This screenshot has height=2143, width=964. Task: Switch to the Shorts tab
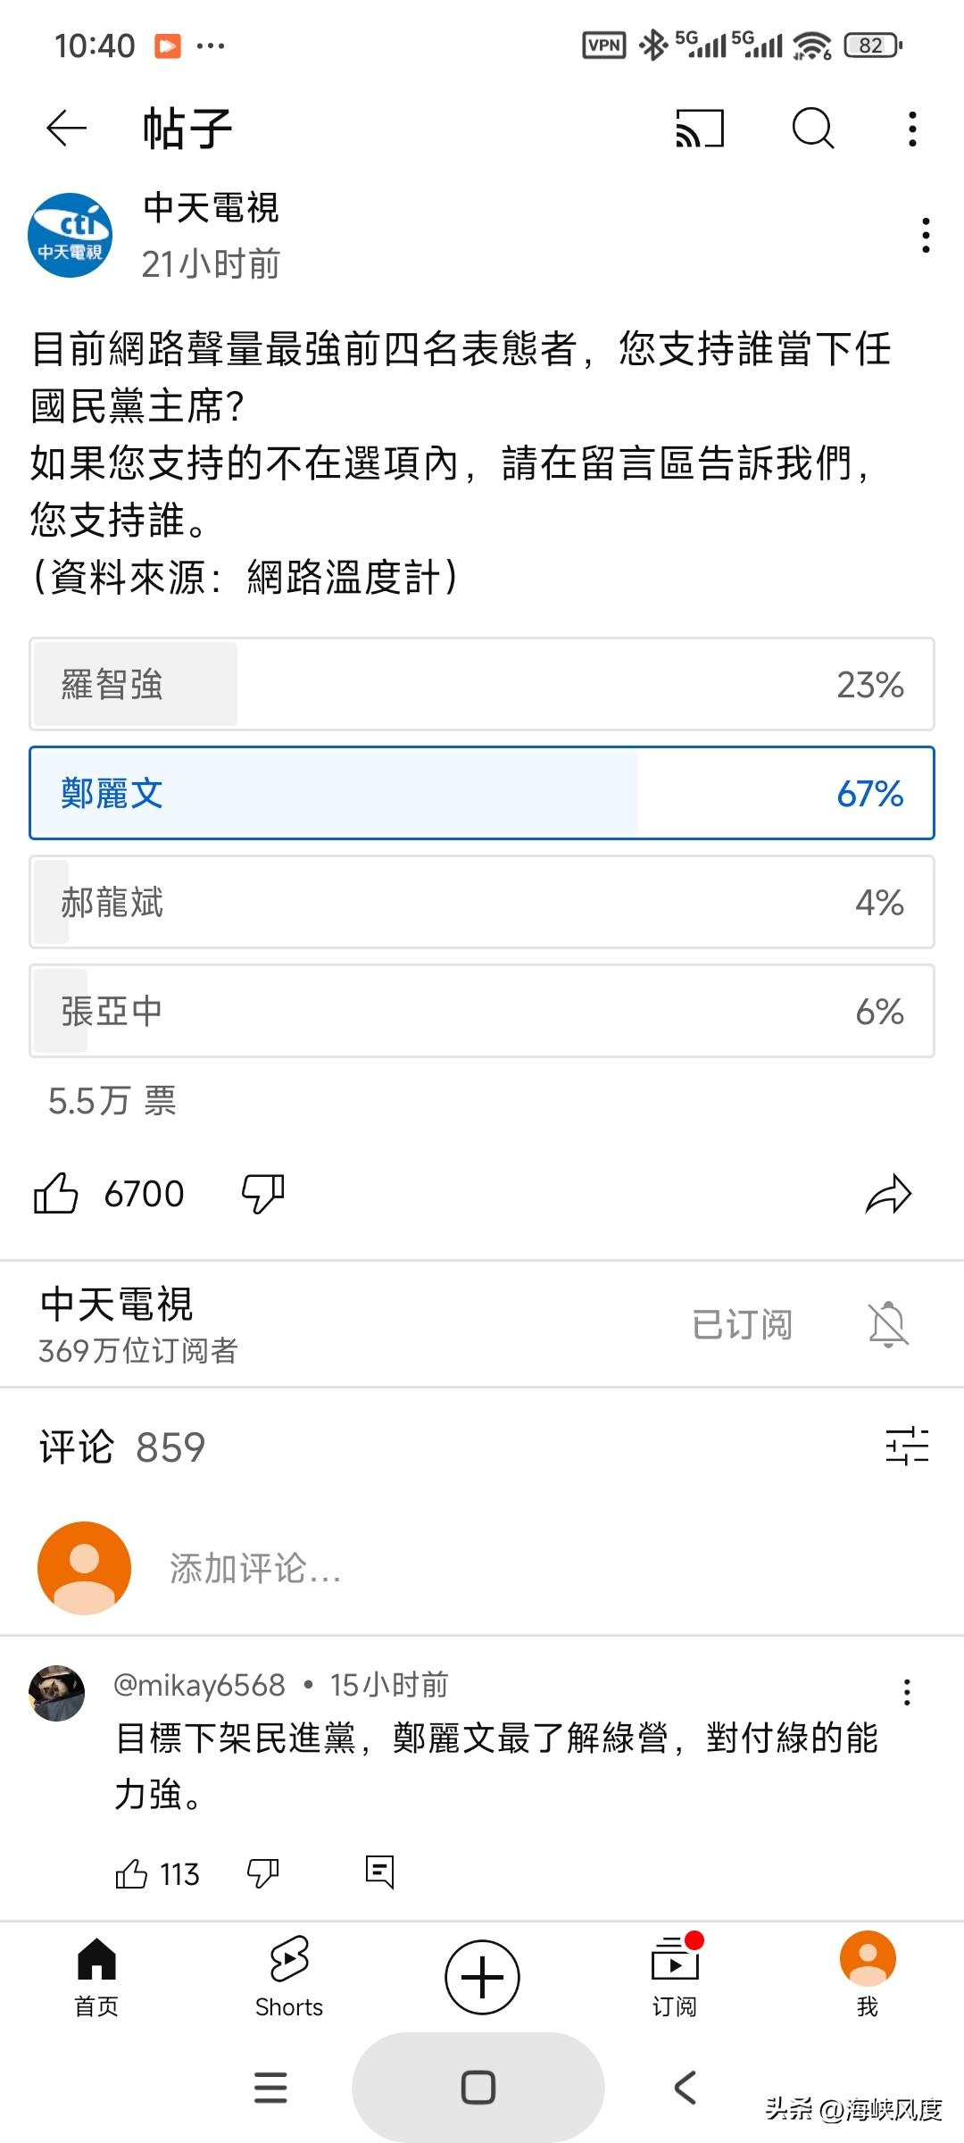[x=289, y=1977]
